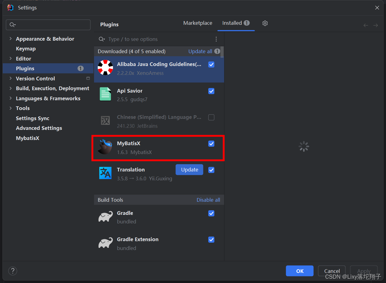Select Plugins in the settings tree
The width and height of the screenshot is (386, 283).
pyautogui.click(x=48, y=68)
